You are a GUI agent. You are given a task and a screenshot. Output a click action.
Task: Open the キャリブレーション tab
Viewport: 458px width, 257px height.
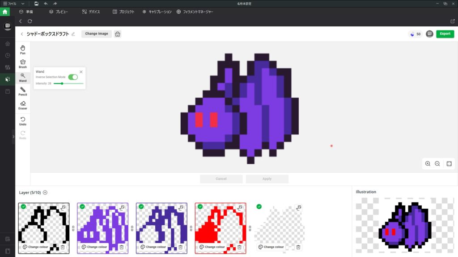click(x=157, y=12)
